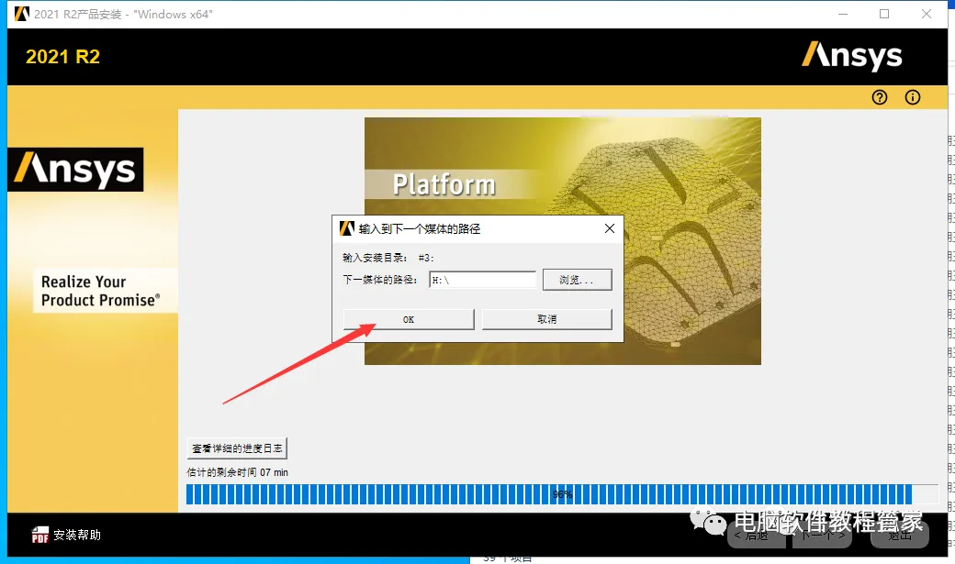This screenshot has width=955, height=564.
Task: Minimize the Ansys installer window
Action: [843, 14]
